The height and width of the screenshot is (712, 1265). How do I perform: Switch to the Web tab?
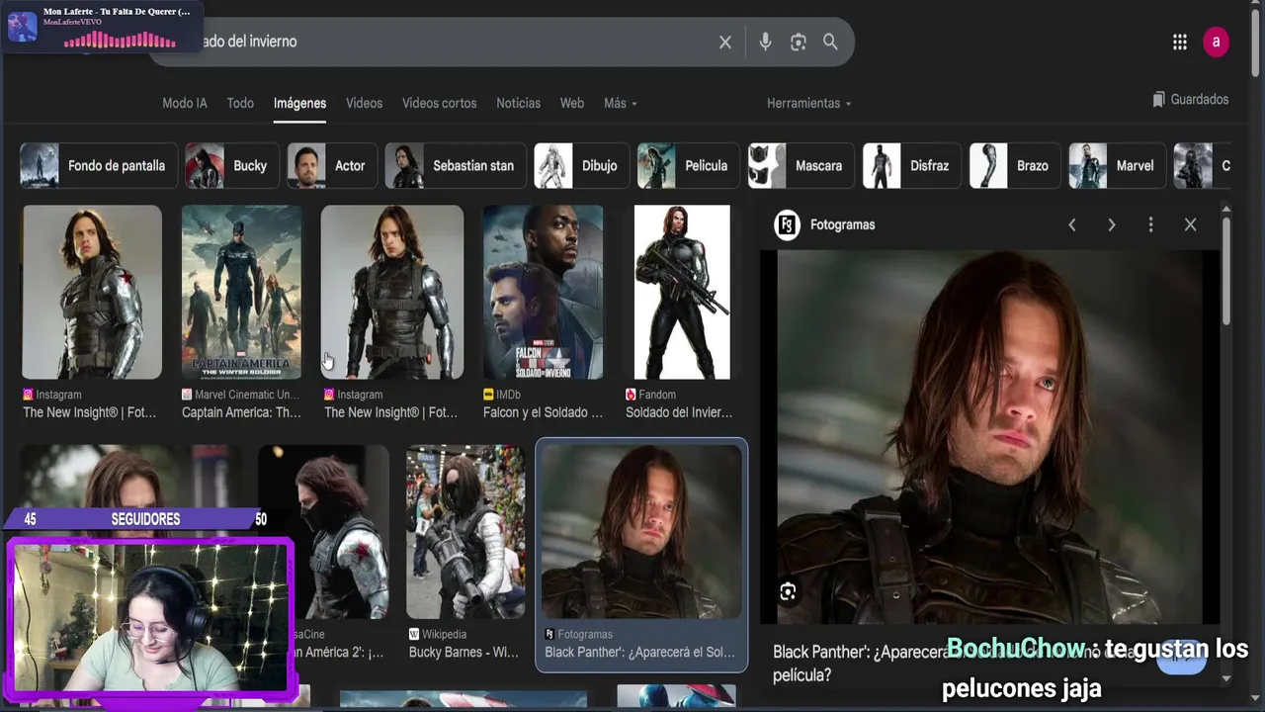click(572, 103)
